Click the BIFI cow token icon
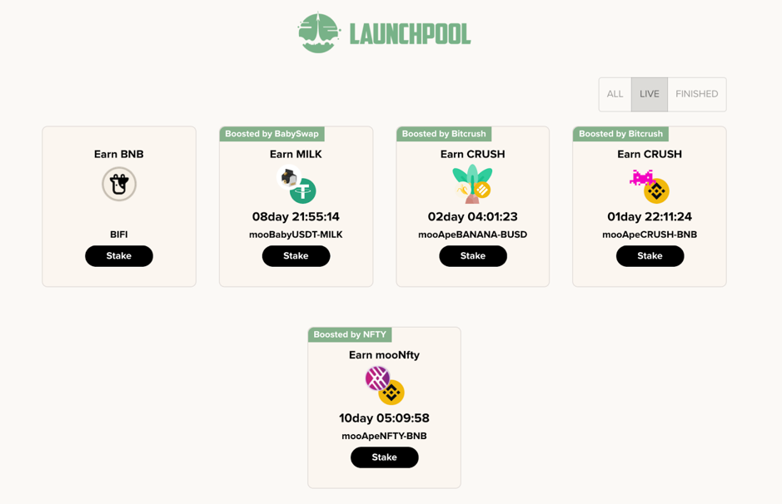782x504 pixels. 119,184
